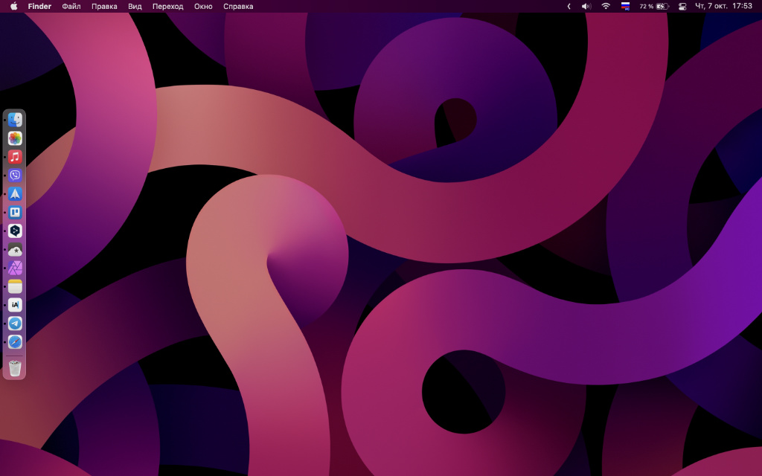Screen dimensions: 762x476
Task: Open the Переход menu
Action: point(167,6)
